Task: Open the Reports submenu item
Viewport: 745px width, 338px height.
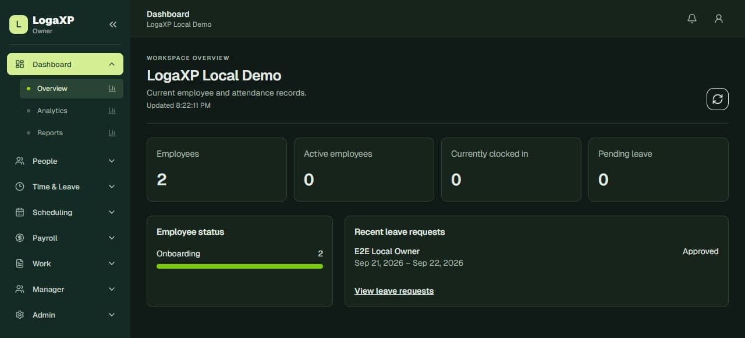Action: (72, 133)
